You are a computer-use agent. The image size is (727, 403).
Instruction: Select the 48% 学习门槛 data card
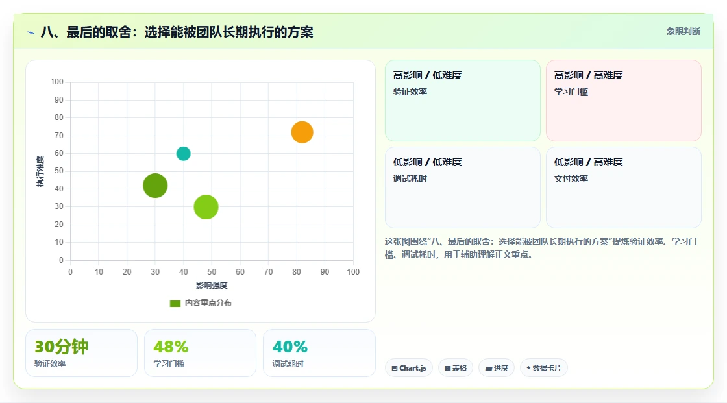[x=201, y=353]
